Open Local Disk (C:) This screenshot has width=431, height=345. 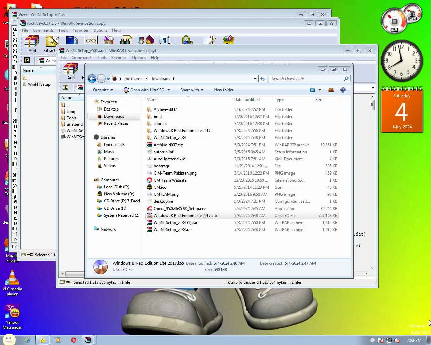(x=117, y=187)
